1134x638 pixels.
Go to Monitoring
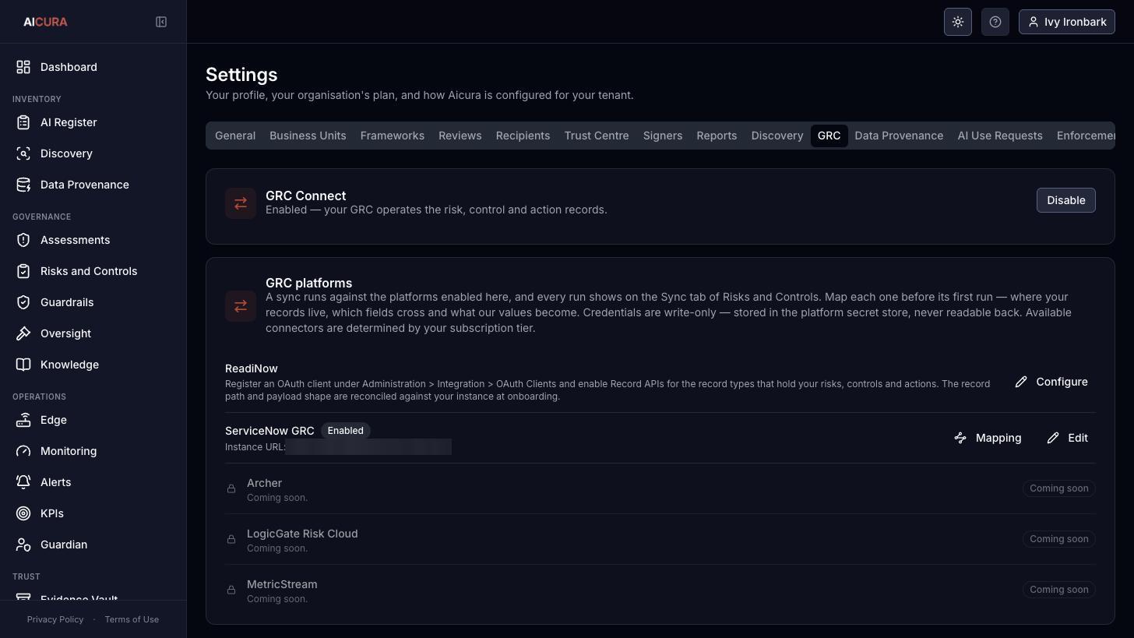[x=93, y=451]
